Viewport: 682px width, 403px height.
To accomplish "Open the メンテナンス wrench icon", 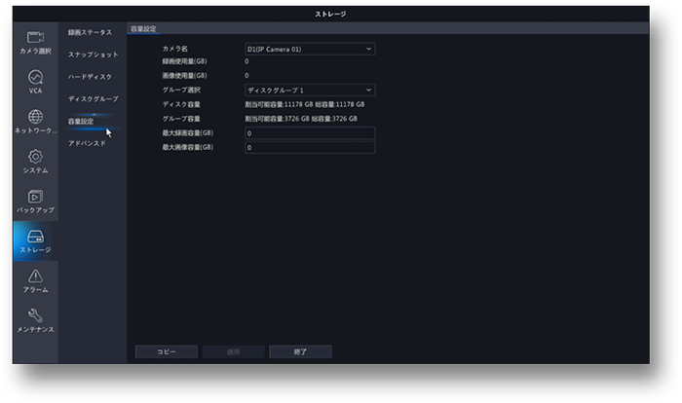I will pyautogui.click(x=35, y=316).
